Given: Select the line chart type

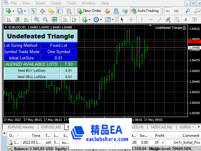Looking at the screenshot, I should tap(26, 20).
